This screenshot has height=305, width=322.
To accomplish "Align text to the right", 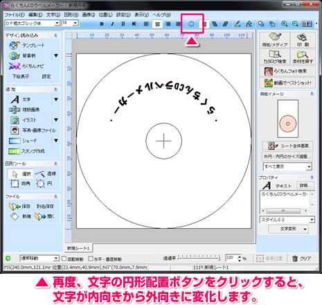I will click(x=168, y=24).
